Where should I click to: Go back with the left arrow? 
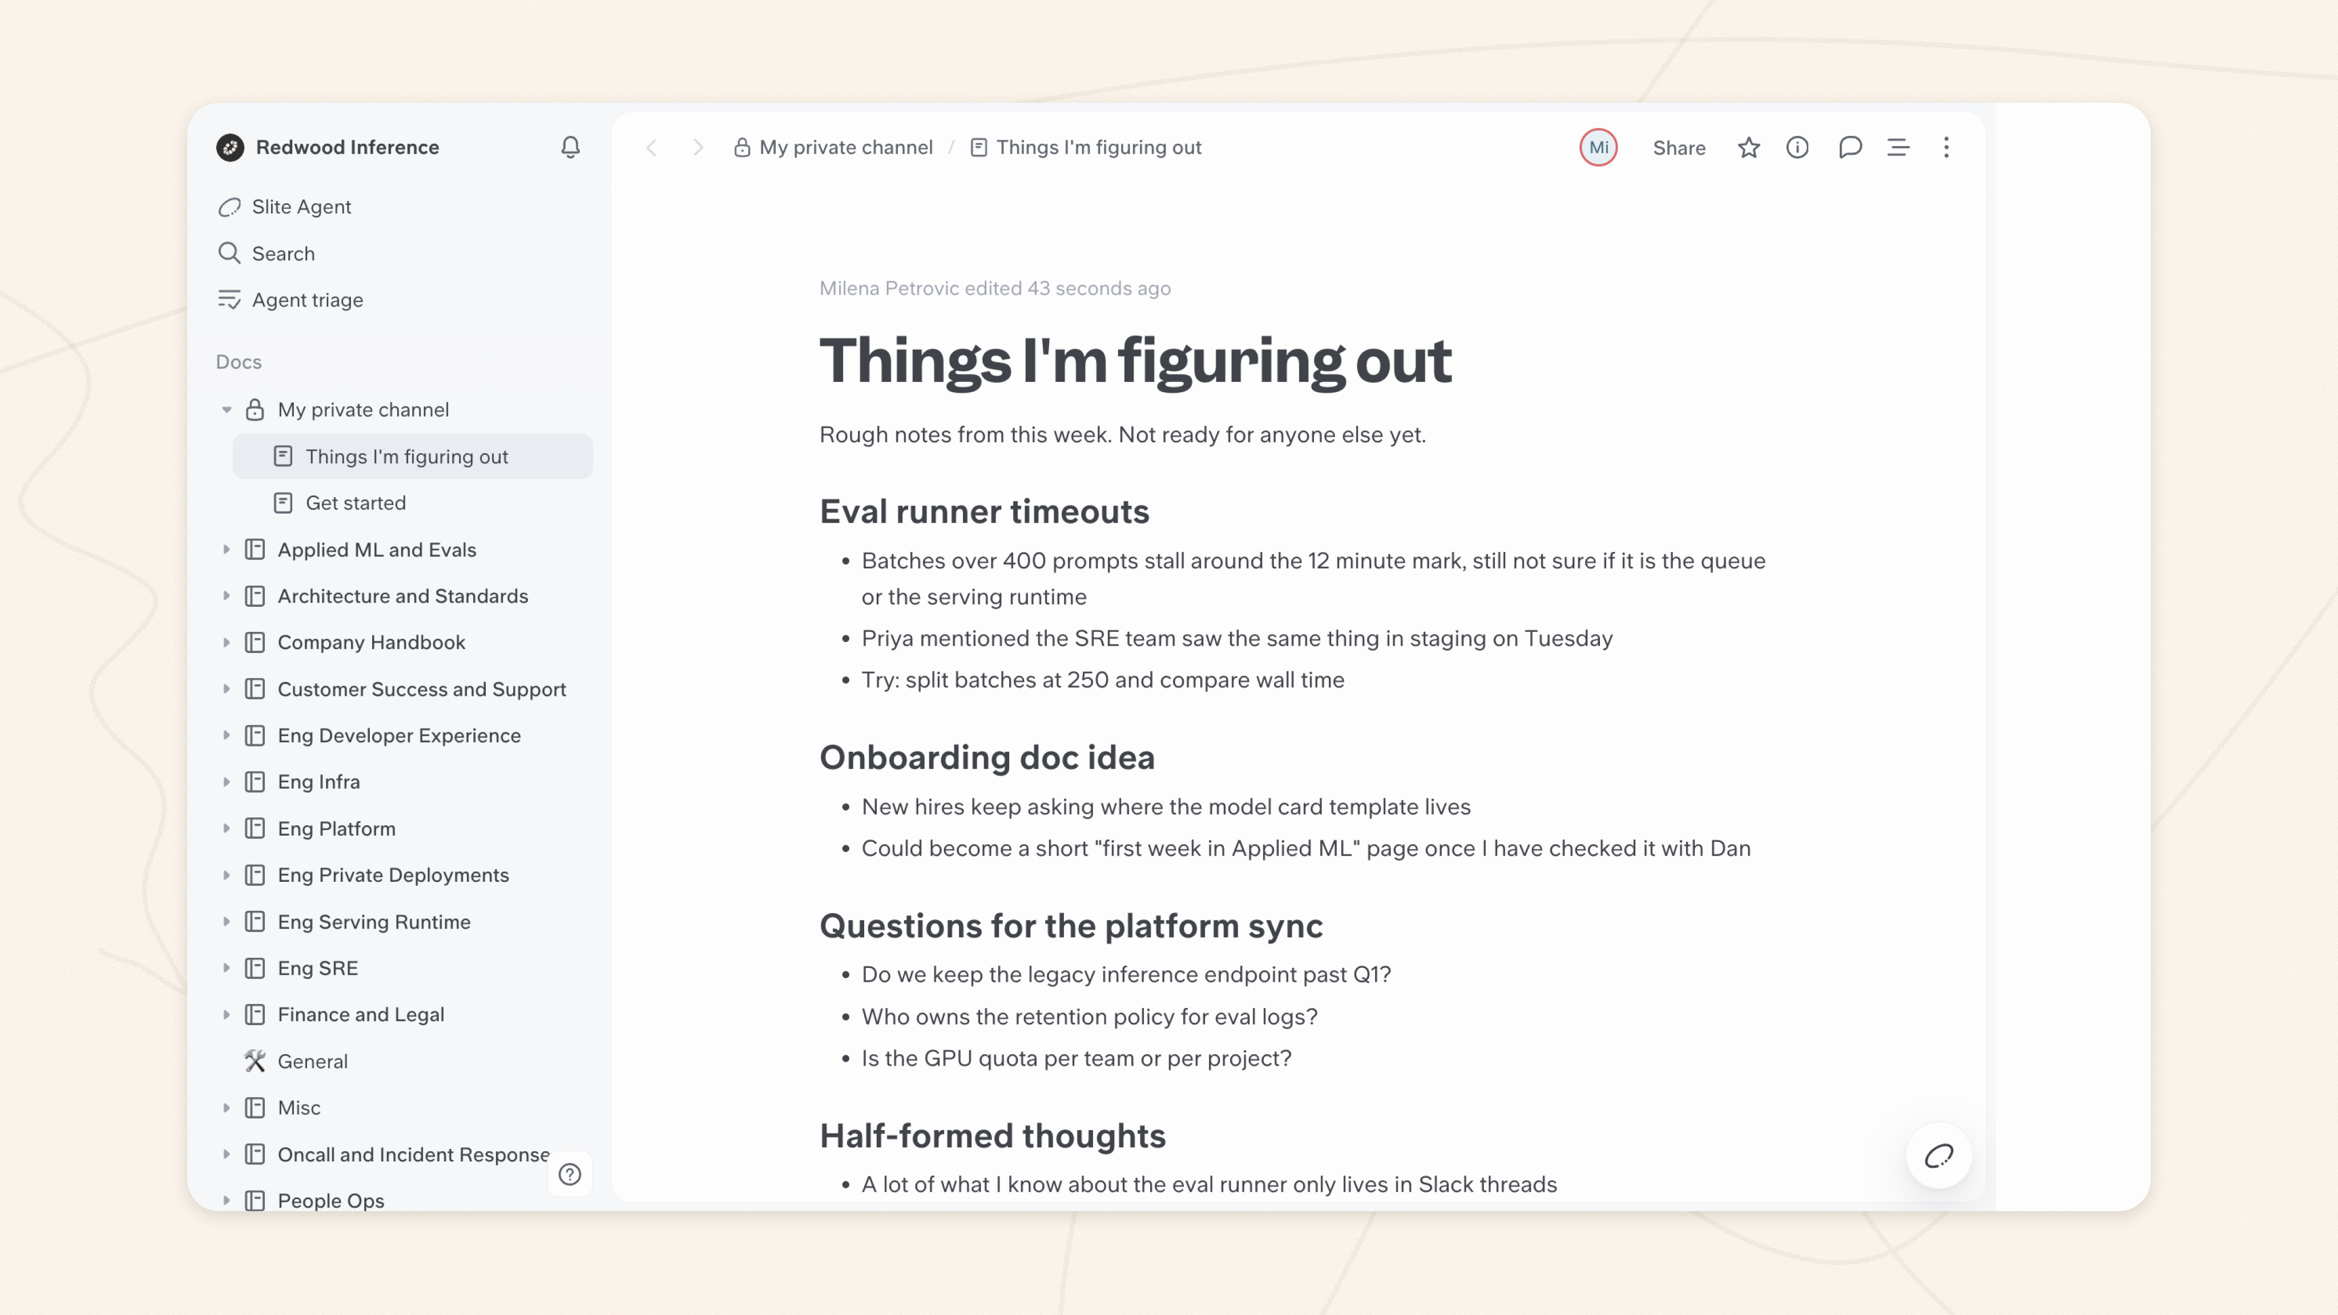(651, 147)
